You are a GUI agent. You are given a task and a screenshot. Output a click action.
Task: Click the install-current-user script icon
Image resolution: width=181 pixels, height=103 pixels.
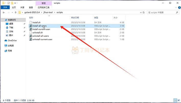pyautogui.click(x=31, y=29)
